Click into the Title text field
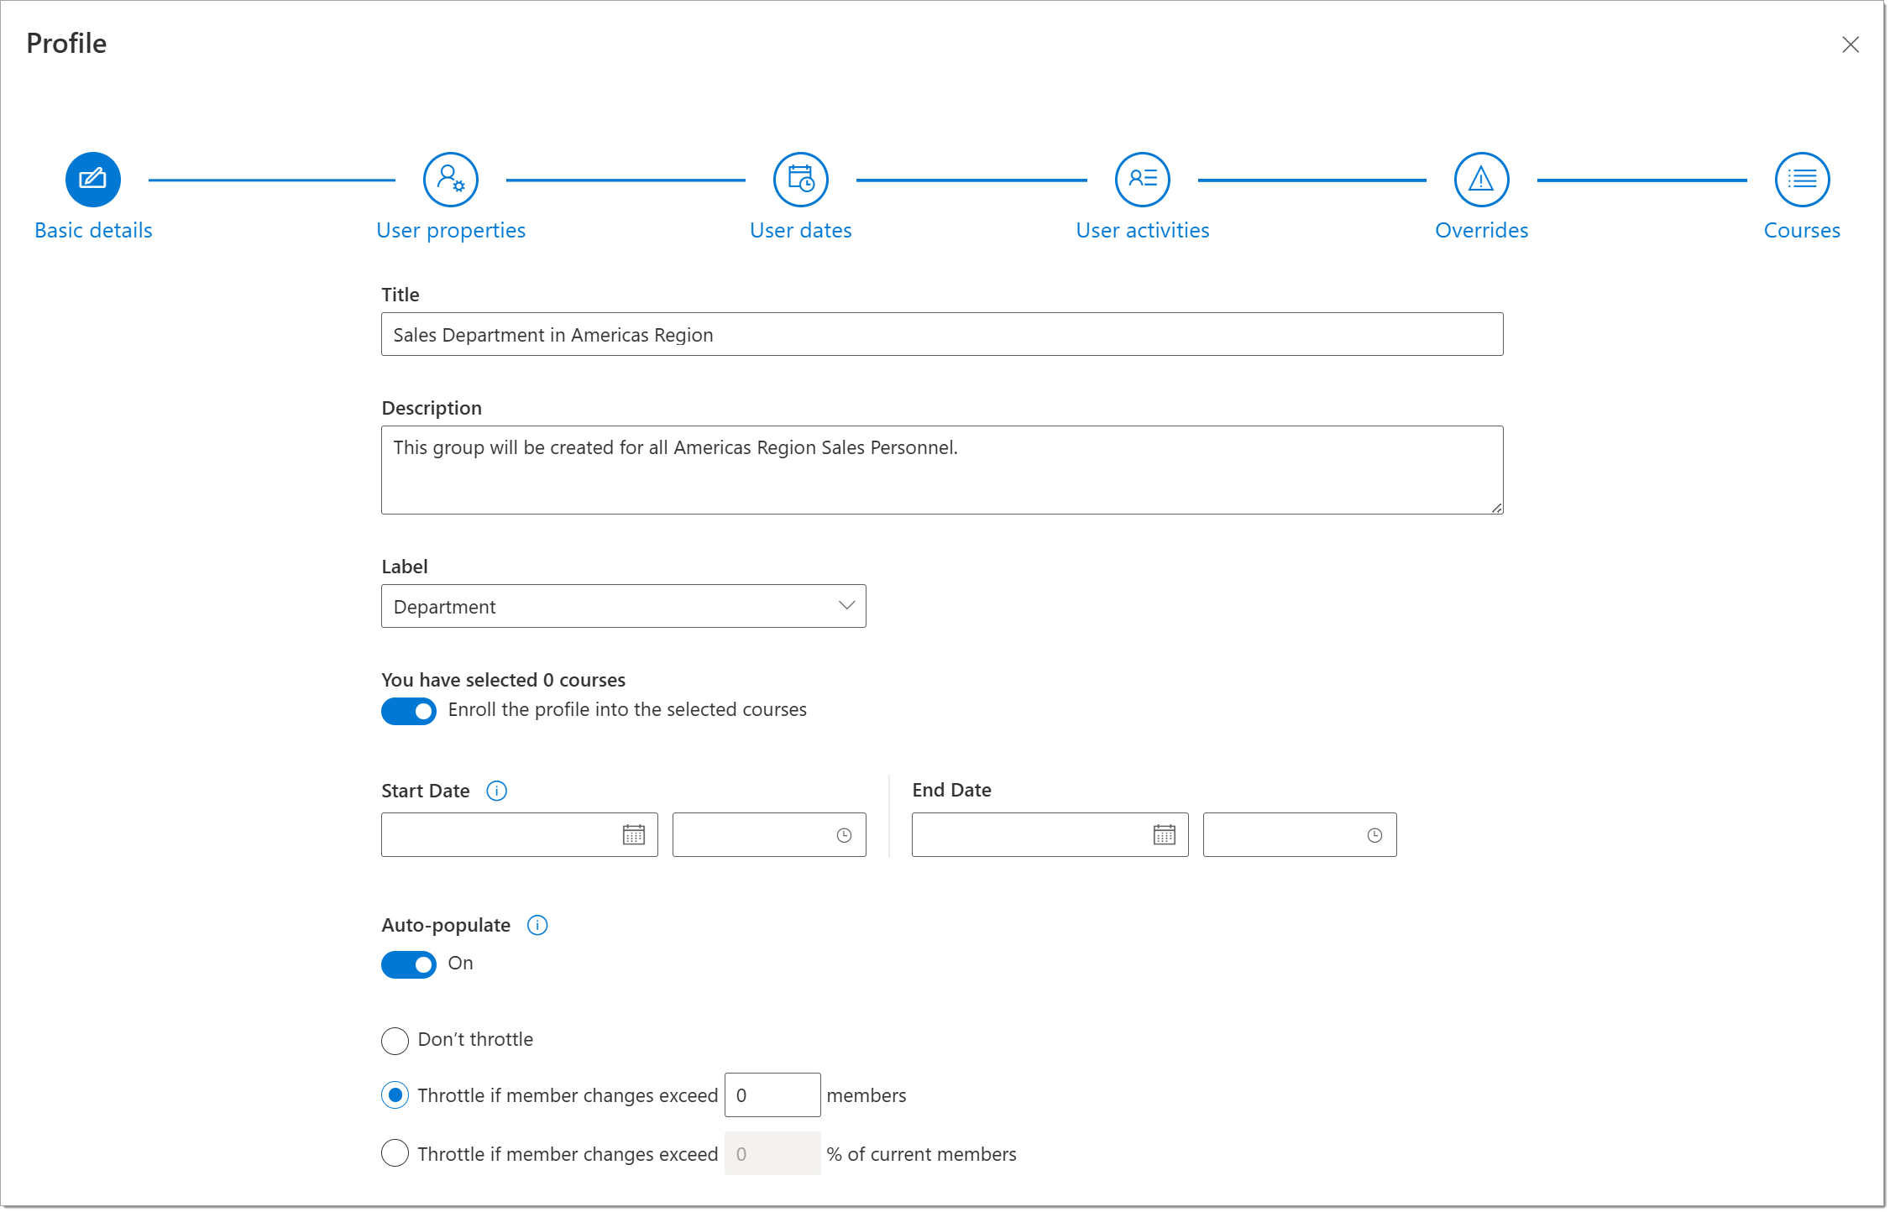1890x1212 pixels. (x=941, y=334)
